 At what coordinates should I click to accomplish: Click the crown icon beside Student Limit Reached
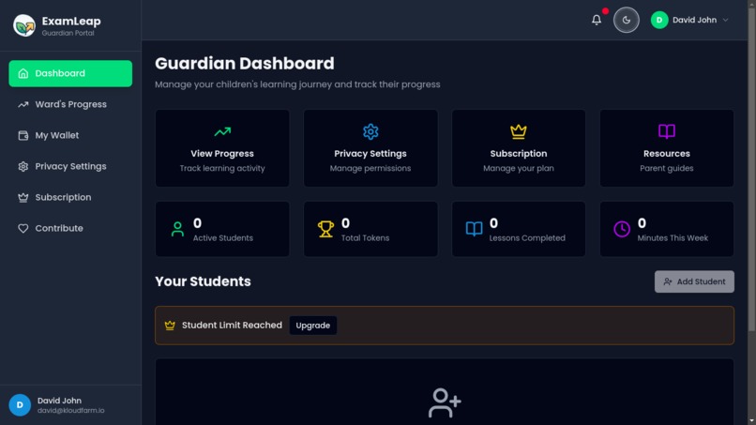click(170, 326)
